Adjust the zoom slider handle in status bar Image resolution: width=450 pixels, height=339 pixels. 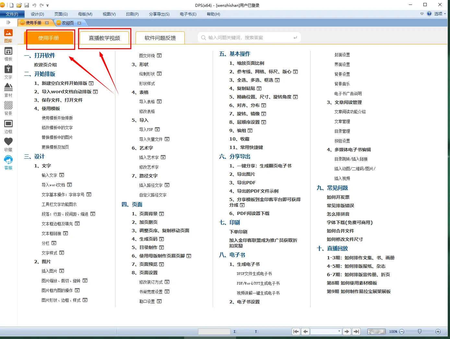[420, 331]
